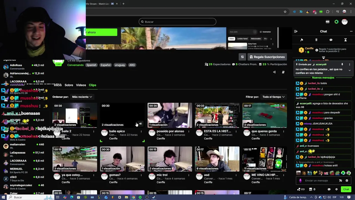The image size is (355, 200).
Task: Open zEKO channel in sidebar
Action: click(x=24, y=179)
